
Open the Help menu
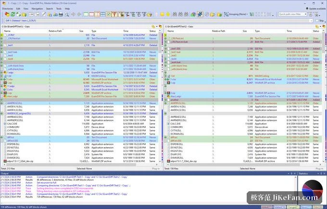[x=67, y=9]
